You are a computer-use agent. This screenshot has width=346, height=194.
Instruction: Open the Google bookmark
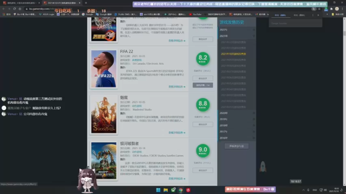coord(88,14)
